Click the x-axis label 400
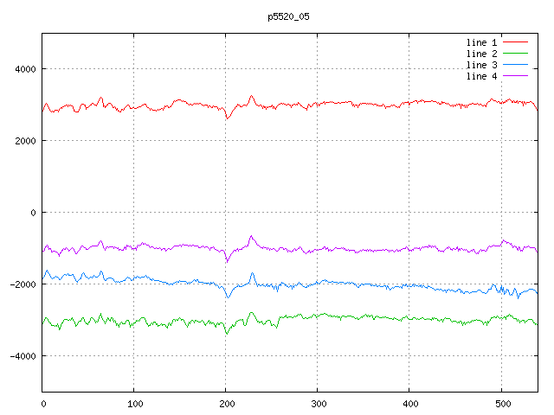 (410, 404)
